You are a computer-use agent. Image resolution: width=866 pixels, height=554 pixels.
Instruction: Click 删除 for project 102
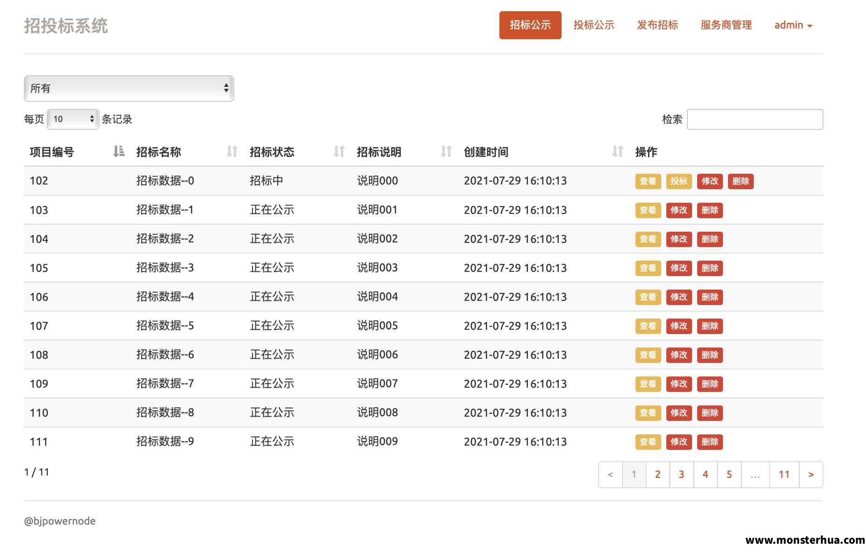pyautogui.click(x=741, y=181)
